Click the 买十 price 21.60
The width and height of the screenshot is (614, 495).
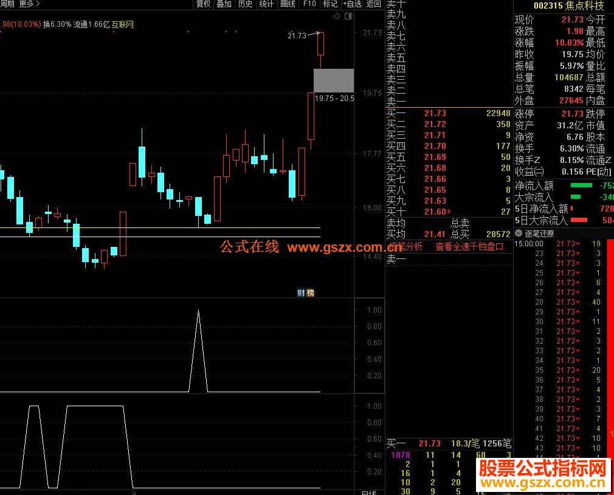coord(435,212)
